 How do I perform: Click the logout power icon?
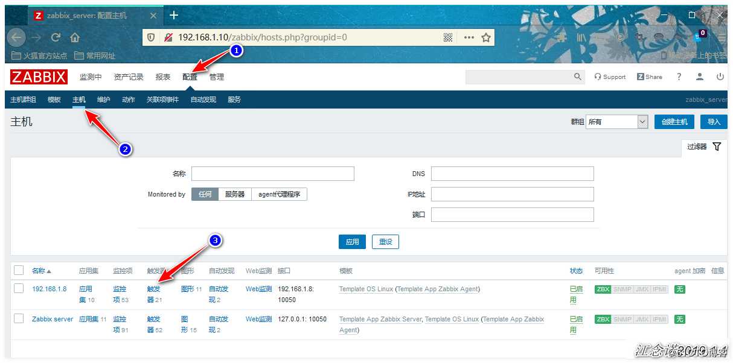[720, 77]
